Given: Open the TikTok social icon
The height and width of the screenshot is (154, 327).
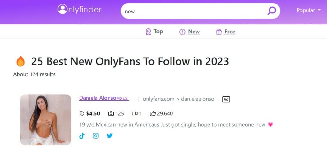Looking at the screenshot, I should 82,136.
